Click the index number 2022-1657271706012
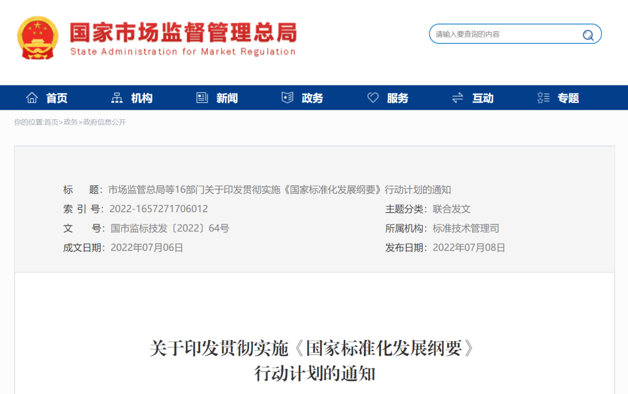This screenshot has height=394, width=628. pyautogui.click(x=158, y=209)
